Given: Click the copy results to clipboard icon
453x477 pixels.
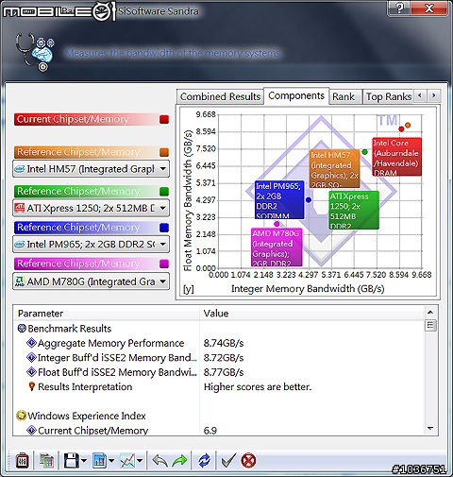Looking at the screenshot, I should (46, 461).
